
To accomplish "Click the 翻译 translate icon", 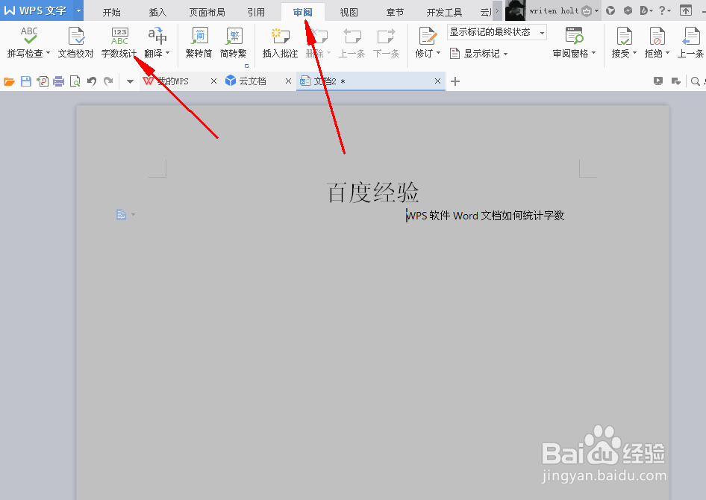I will tap(157, 36).
